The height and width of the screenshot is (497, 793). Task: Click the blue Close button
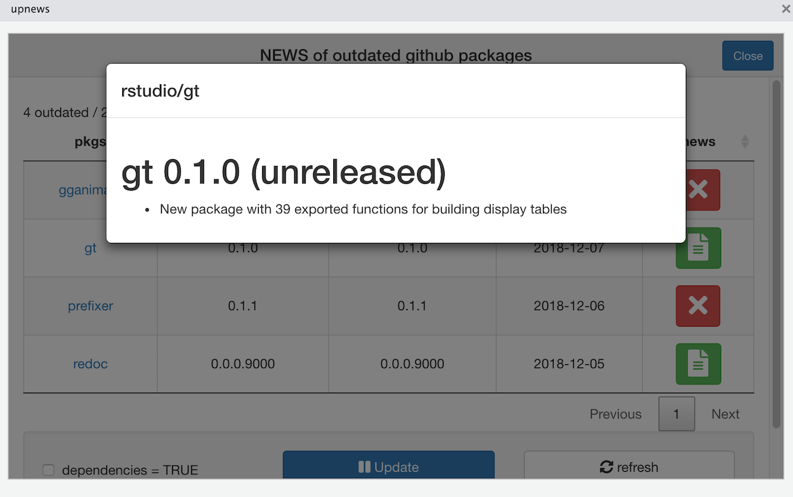point(748,56)
